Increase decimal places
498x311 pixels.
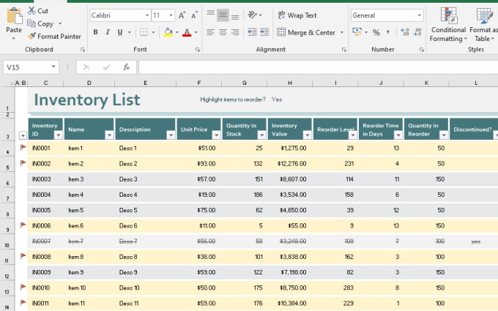[405, 32]
